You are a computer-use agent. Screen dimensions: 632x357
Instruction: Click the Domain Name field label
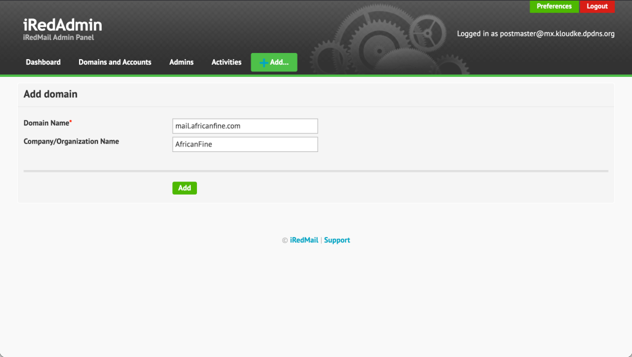[x=46, y=123]
